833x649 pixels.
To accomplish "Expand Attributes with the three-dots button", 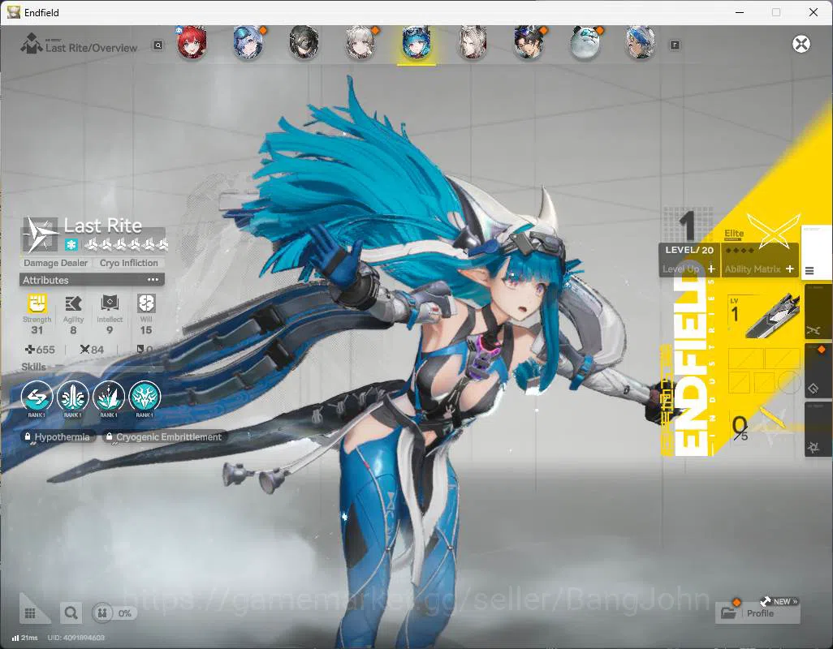I will pos(153,280).
